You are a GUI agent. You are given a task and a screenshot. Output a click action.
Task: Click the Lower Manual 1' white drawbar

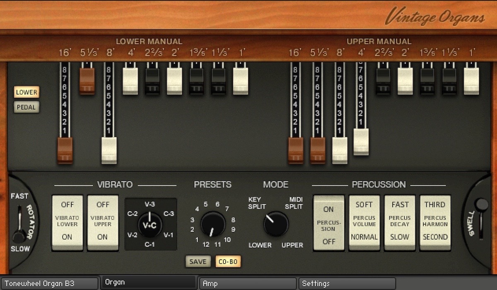241,81
